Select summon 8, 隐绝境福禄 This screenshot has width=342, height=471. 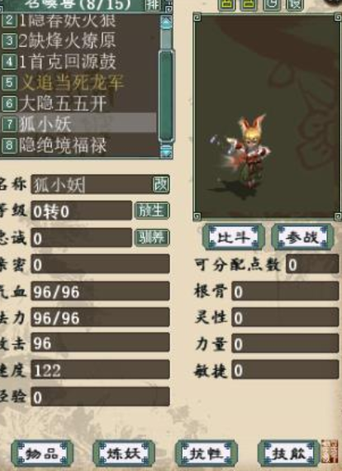click(x=79, y=145)
